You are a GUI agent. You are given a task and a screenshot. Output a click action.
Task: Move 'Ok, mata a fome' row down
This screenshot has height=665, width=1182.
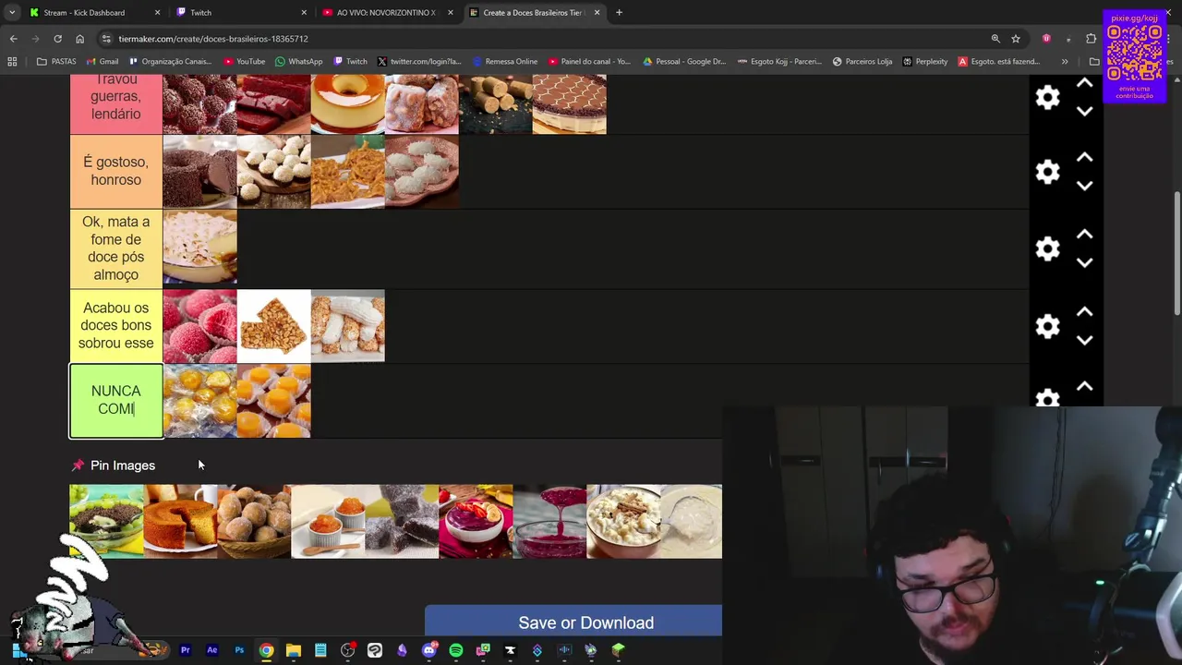click(1085, 262)
